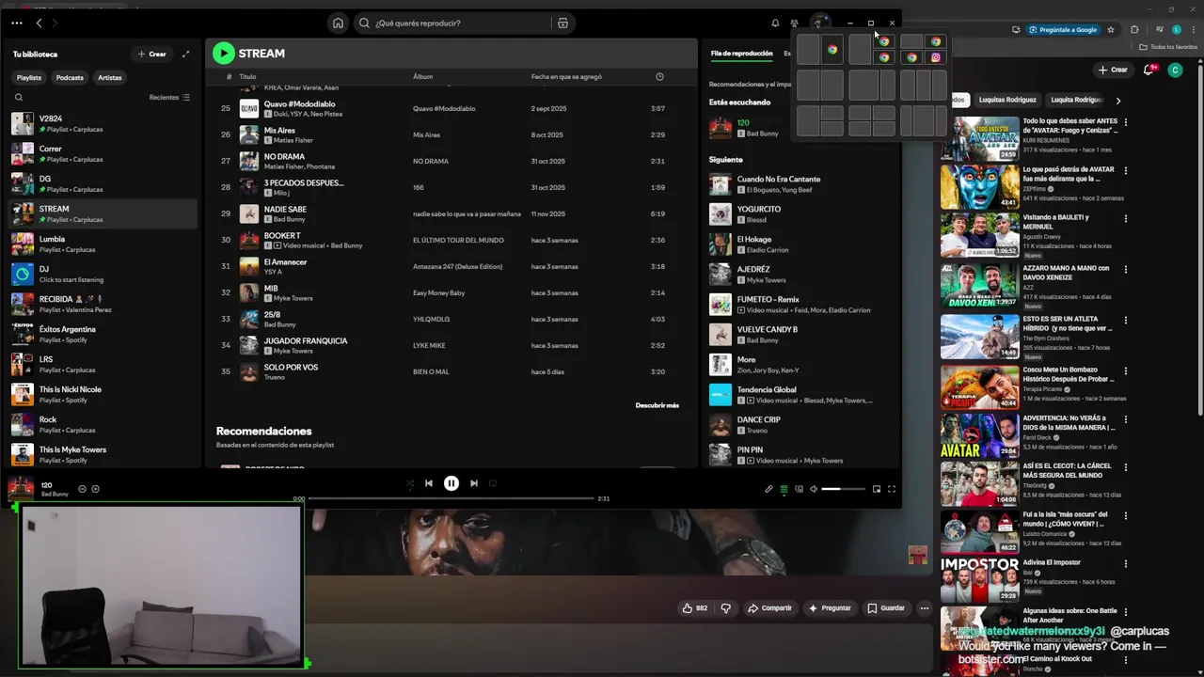This screenshot has width=1204, height=677.
Task: Open the Spotify miniplayer
Action: pos(877,489)
